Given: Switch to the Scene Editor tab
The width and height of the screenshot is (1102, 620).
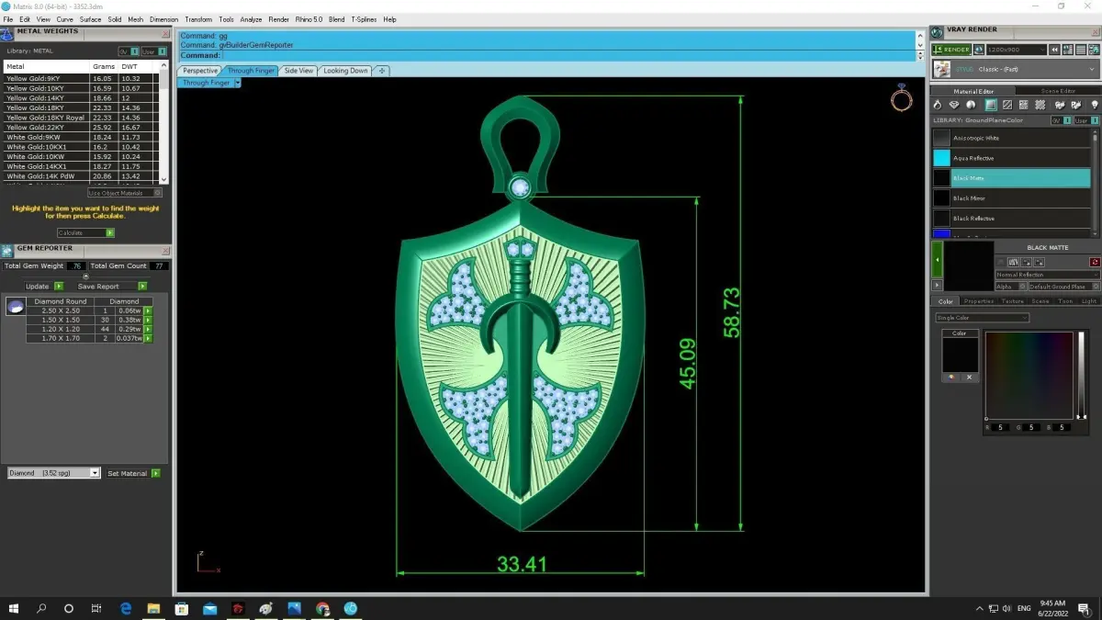Looking at the screenshot, I should (1057, 91).
